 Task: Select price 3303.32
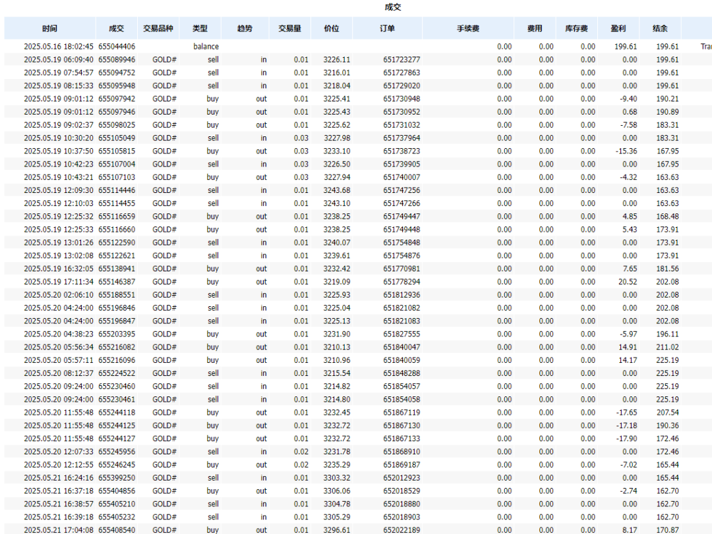click(x=336, y=478)
